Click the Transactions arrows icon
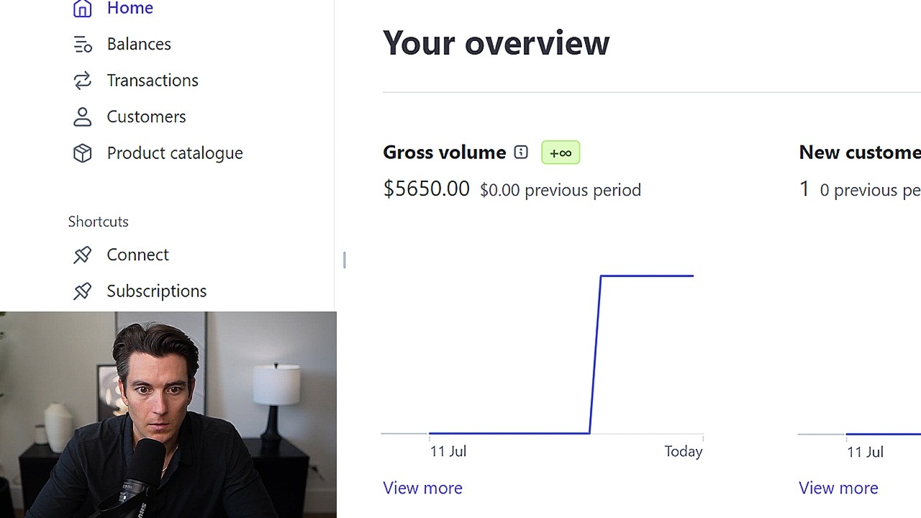This screenshot has width=921, height=518. (83, 81)
